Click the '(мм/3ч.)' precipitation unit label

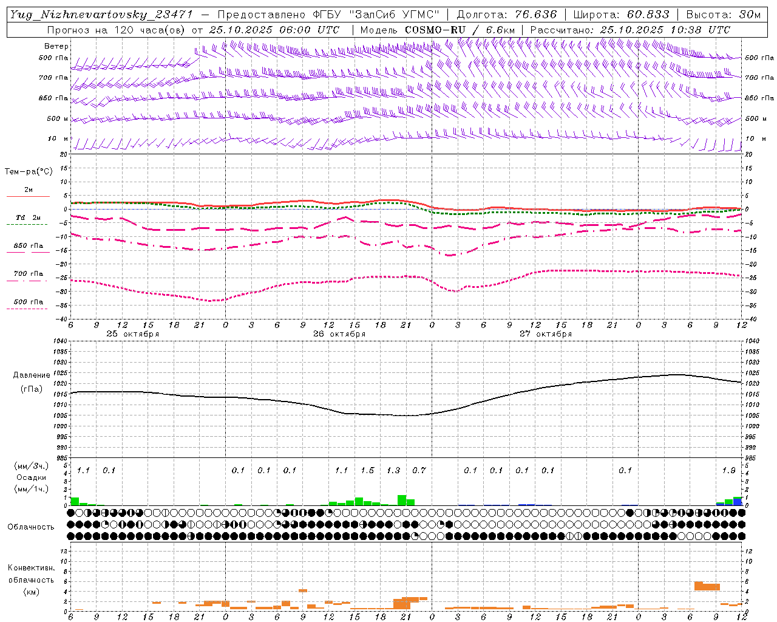[x=31, y=466]
